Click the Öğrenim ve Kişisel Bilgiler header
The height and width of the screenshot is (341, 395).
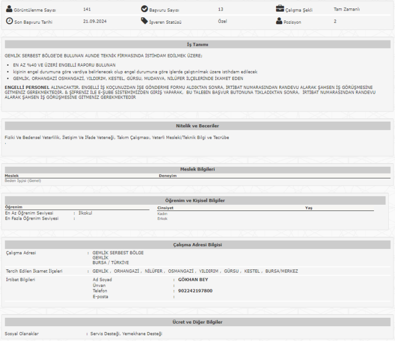[195, 200]
